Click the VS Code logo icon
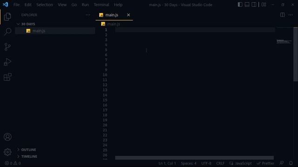This screenshot has height=167, width=298. [5, 5]
